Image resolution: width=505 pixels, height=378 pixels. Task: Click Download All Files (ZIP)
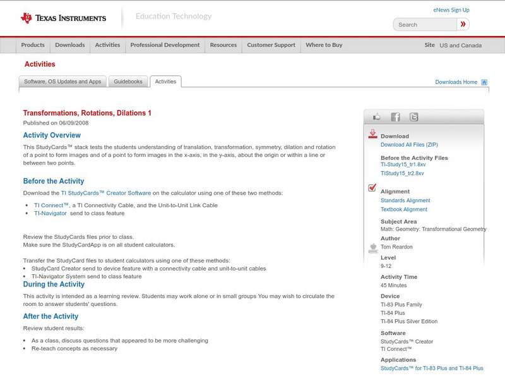[x=409, y=145]
